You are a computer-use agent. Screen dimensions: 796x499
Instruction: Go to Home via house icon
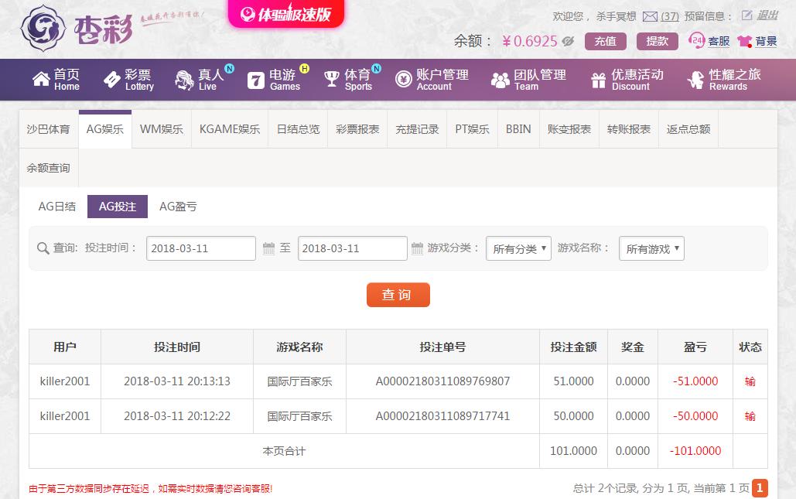(41, 79)
